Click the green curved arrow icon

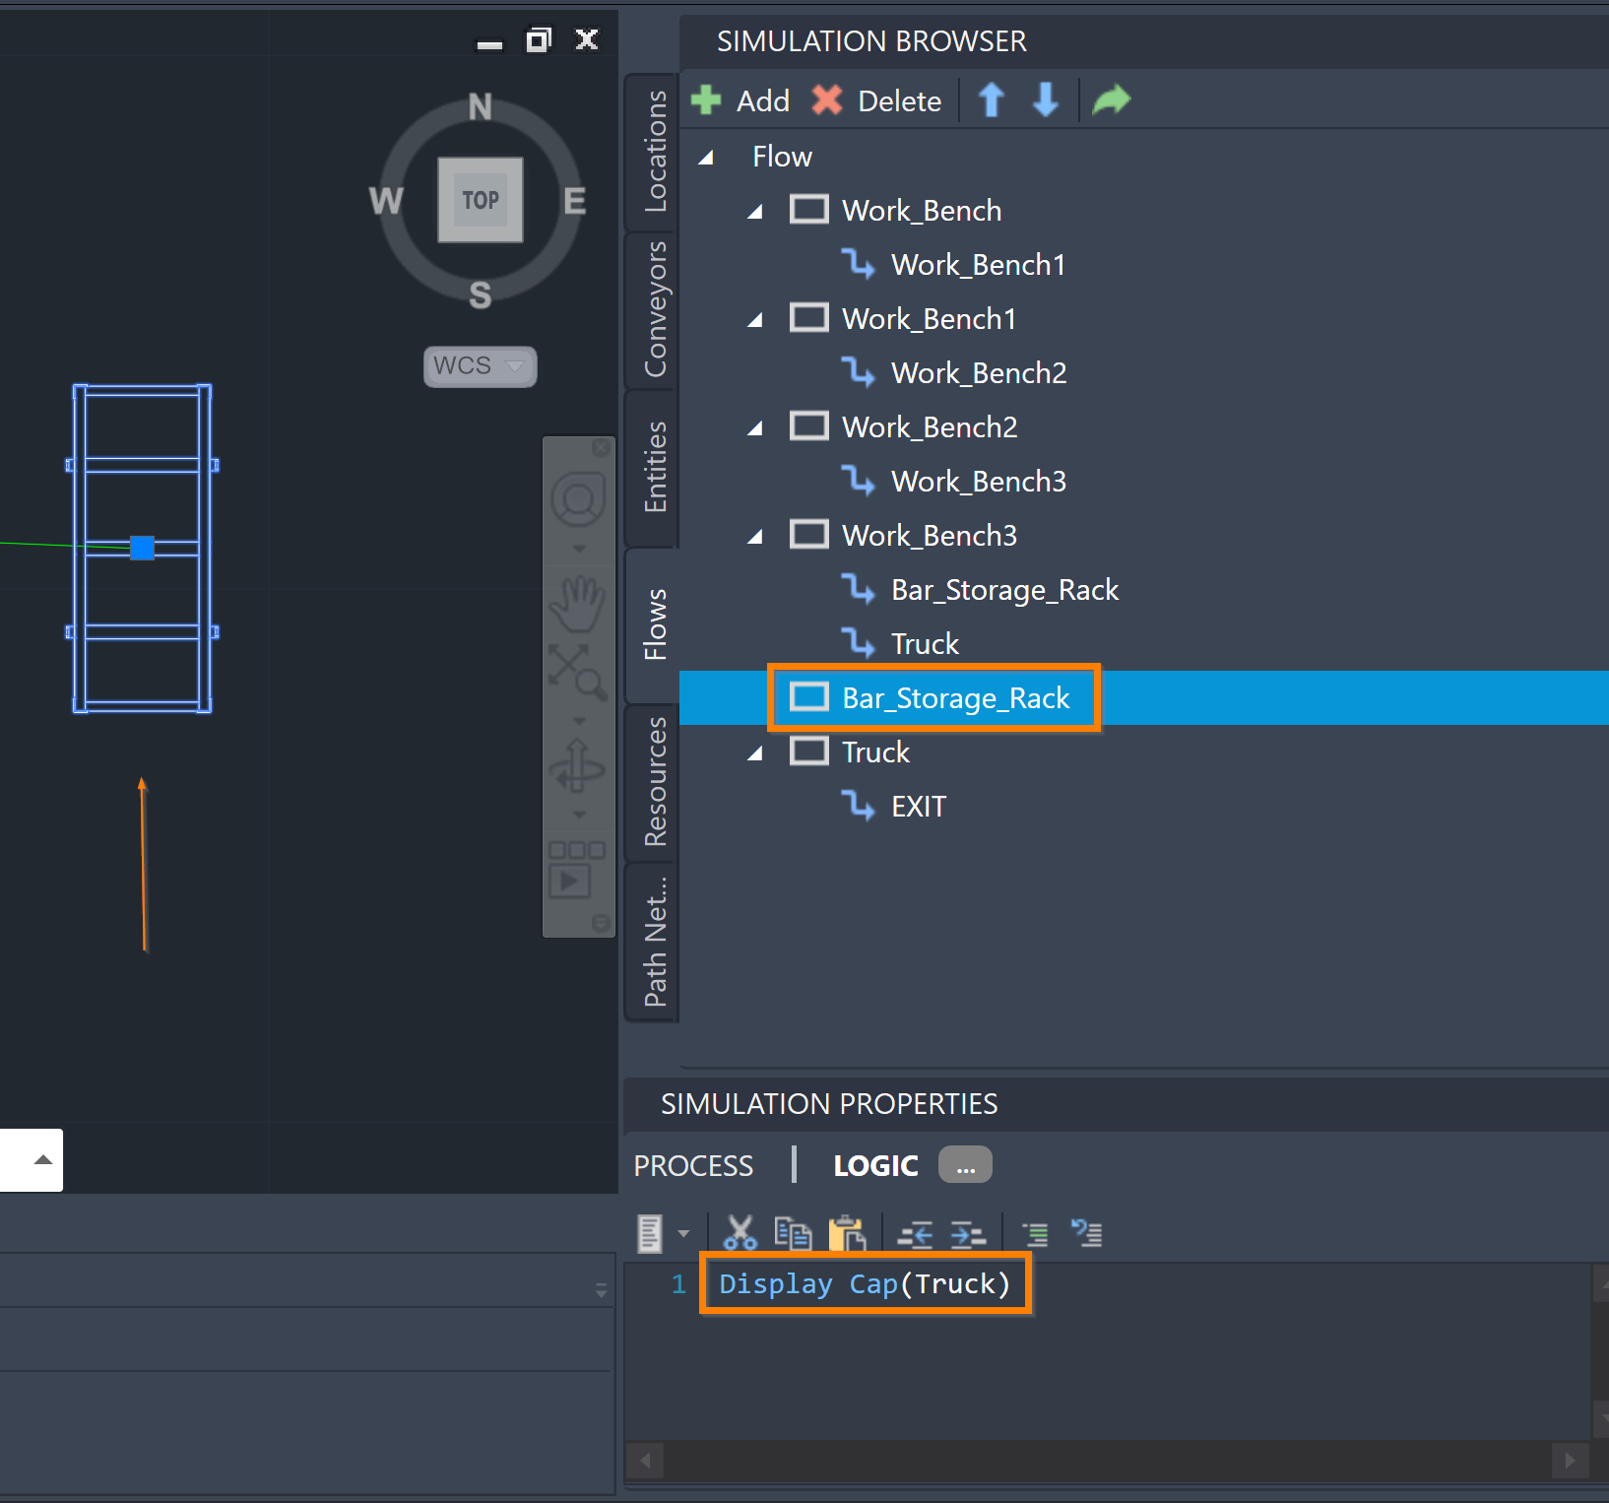coord(1112,100)
